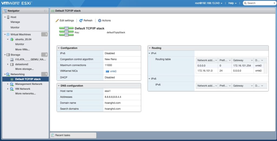Click the vmk0 NIC icon

tap(107, 71)
